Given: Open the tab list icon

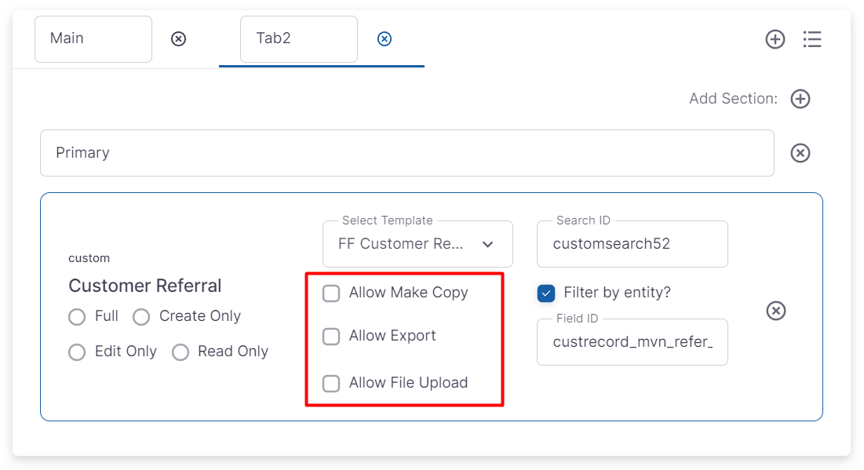Looking at the screenshot, I should pos(812,39).
